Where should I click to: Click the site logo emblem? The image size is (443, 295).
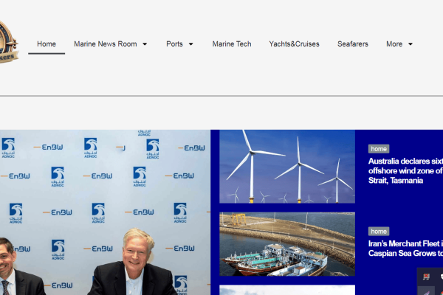pyautogui.click(x=7, y=43)
